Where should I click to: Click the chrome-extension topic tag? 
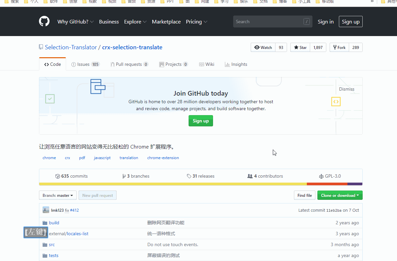163,158
